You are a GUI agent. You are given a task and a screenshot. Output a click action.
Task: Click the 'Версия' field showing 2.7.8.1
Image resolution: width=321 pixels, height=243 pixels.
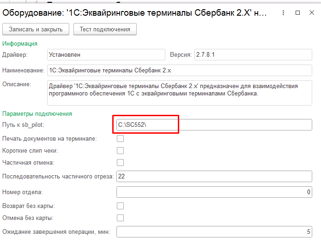pyautogui.click(x=253, y=54)
